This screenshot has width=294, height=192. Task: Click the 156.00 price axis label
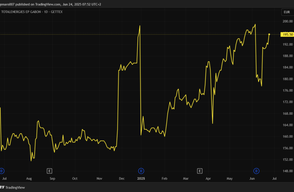click(x=287, y=148)
